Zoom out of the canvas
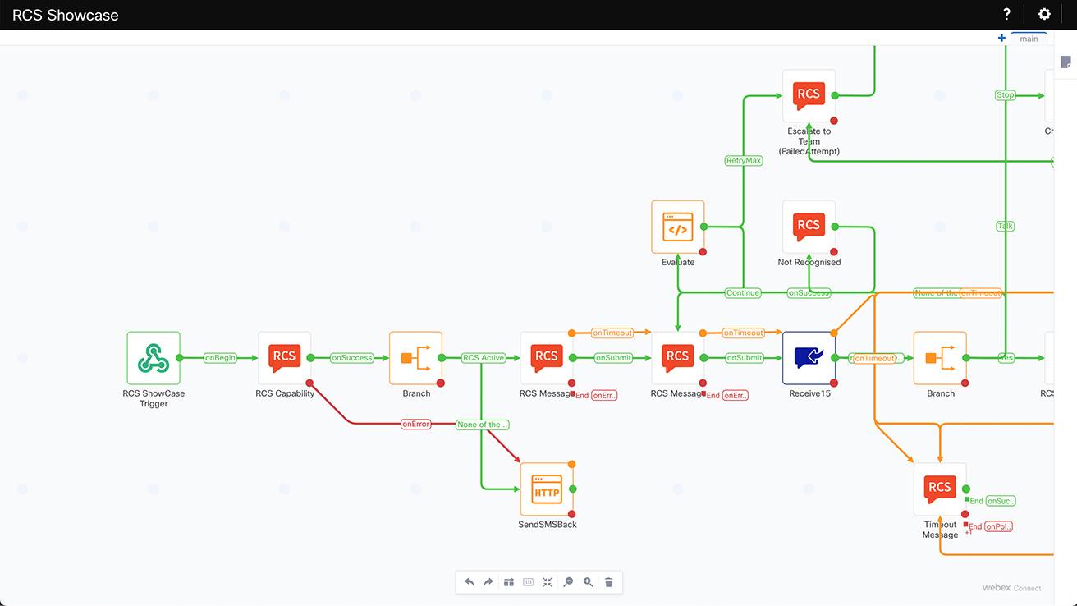 tap(568, 582)
